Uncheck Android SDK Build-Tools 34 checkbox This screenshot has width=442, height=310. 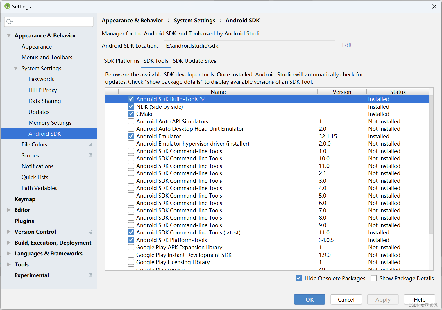pos(131,99)
